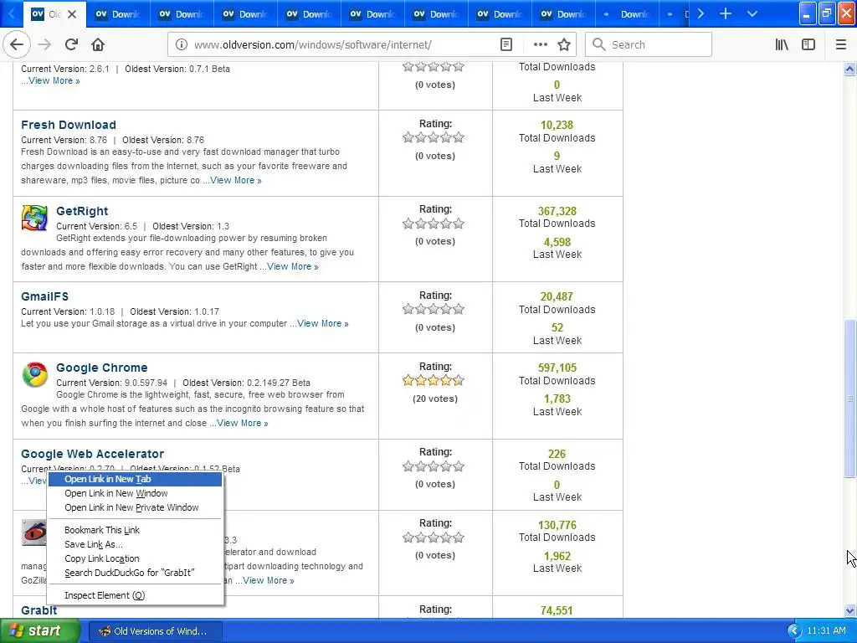This screenshot has width=857, height=643.
Task: Select Copy Link Location
Action: (135, 558)
